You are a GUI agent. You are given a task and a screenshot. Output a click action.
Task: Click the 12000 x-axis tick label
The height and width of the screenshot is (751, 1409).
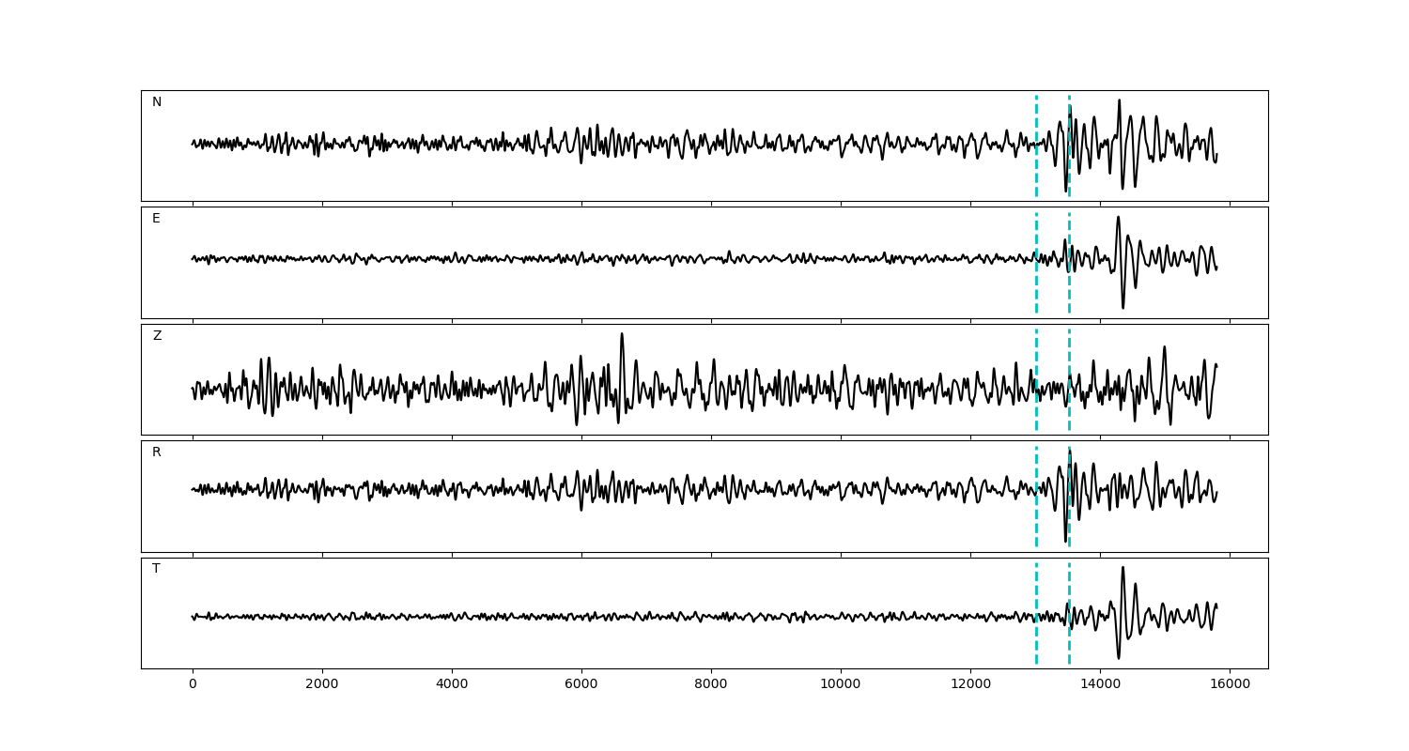(x=970, y=684)
